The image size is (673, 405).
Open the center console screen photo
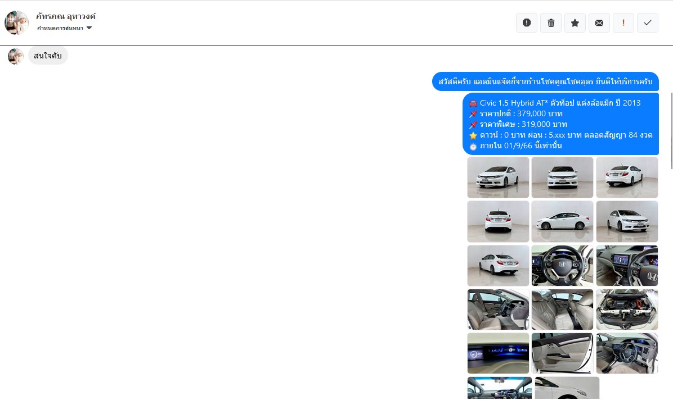pyautogui.click(x=627, y=266)
